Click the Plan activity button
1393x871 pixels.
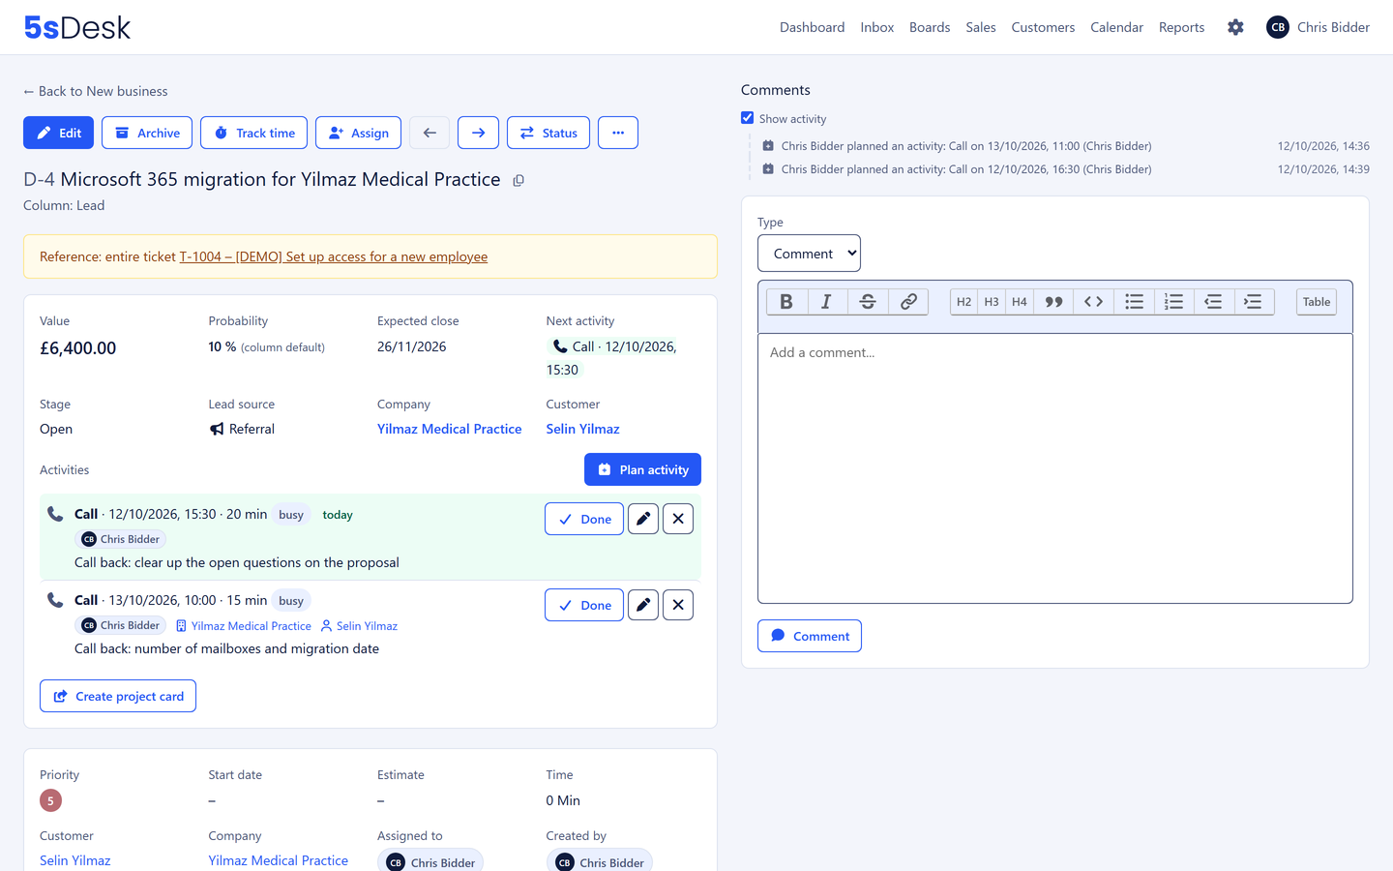click(642, 469)
